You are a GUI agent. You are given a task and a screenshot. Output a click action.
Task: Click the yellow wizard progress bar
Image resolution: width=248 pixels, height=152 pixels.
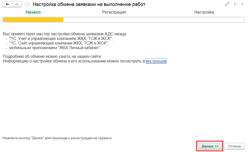[x=123, y=20]
